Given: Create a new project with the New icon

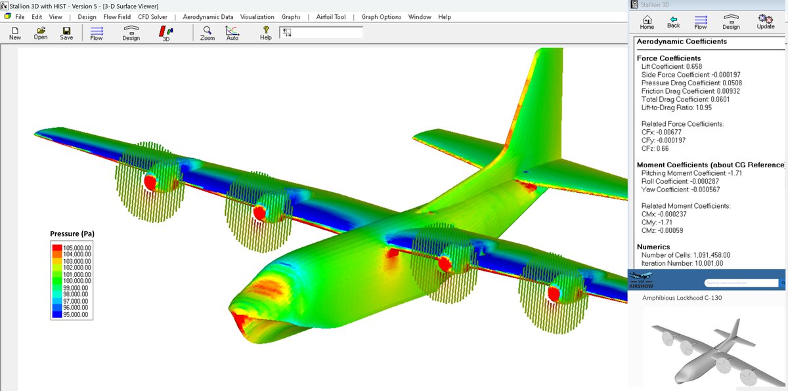Looking at the screenshot, I should (13, 32).
